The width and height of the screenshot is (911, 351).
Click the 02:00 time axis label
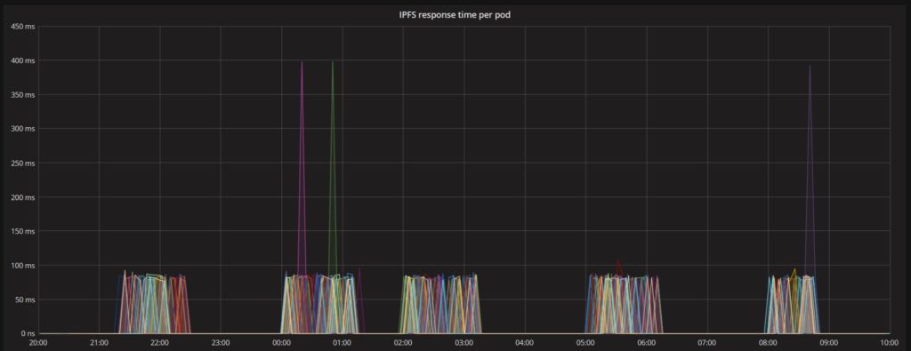coord(403,343)
